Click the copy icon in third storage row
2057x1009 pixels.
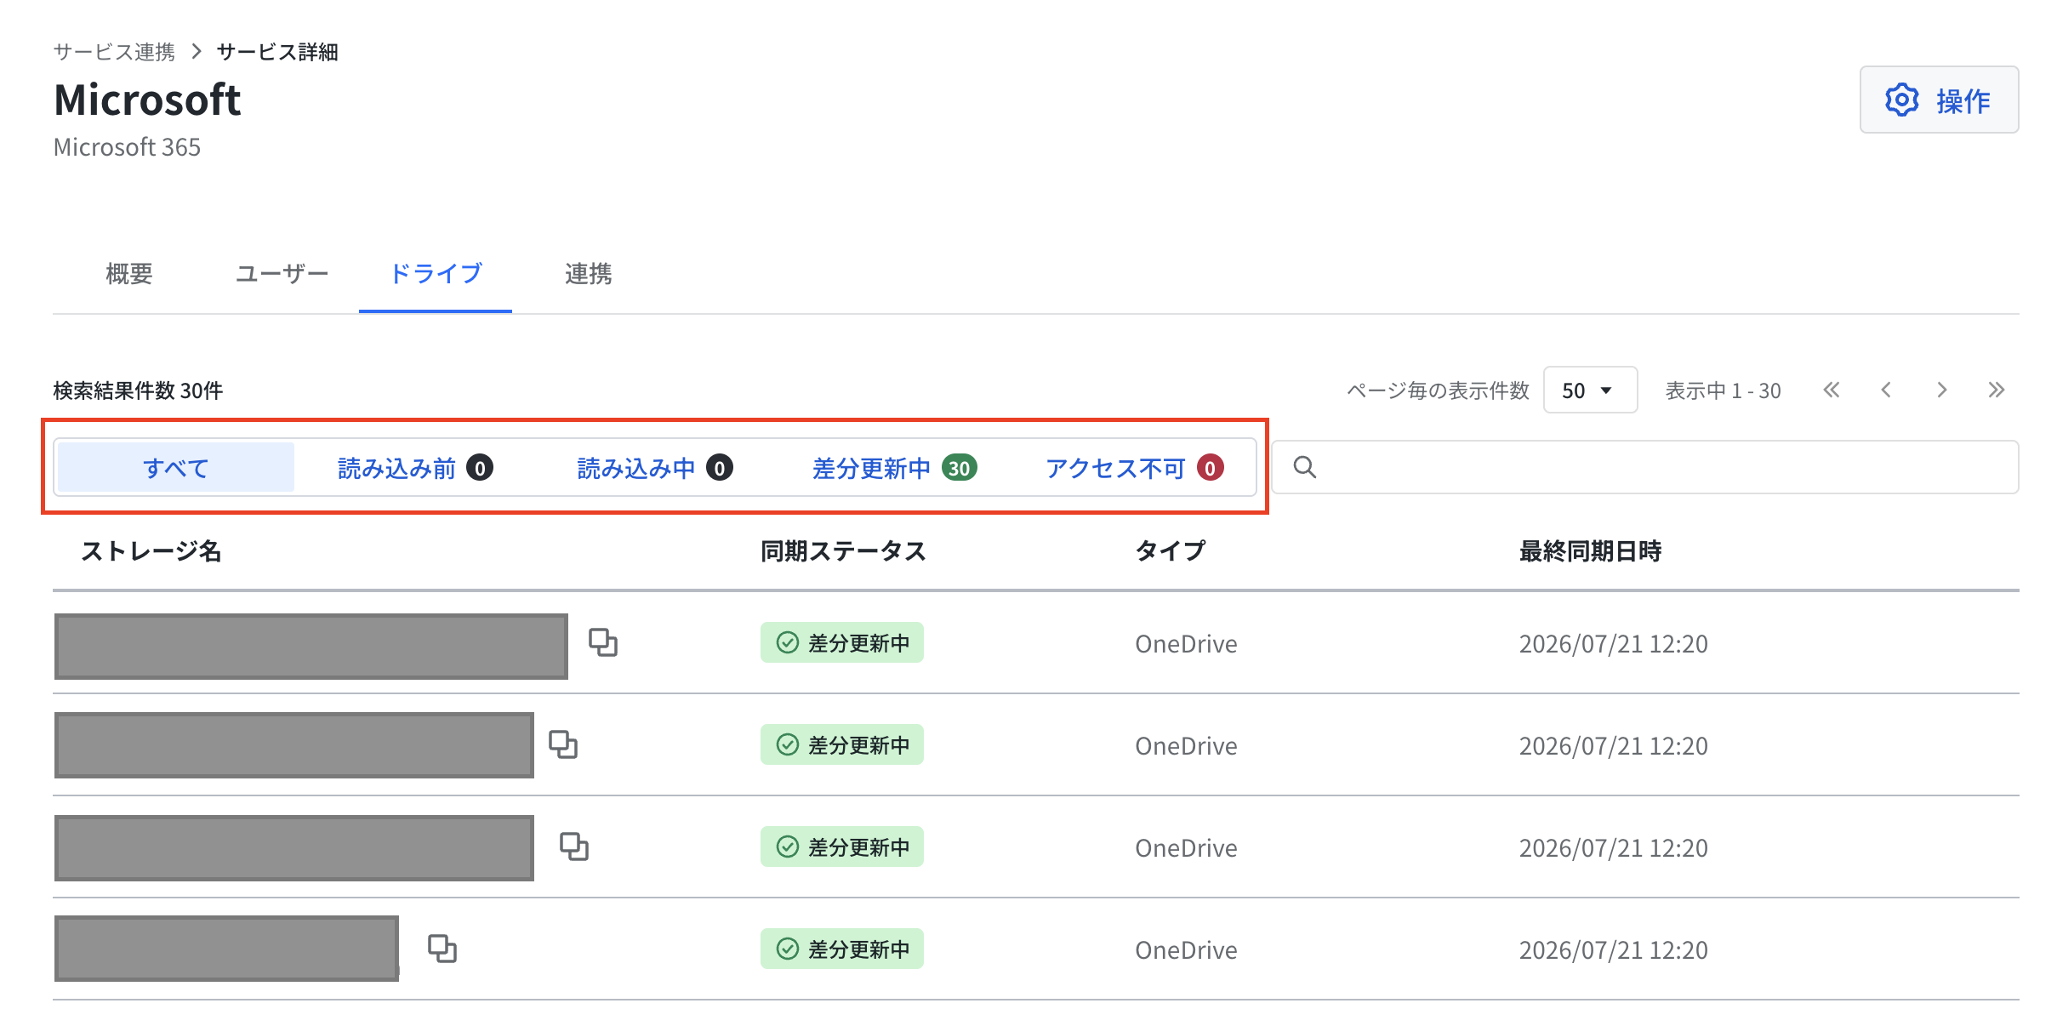point(574,847)
